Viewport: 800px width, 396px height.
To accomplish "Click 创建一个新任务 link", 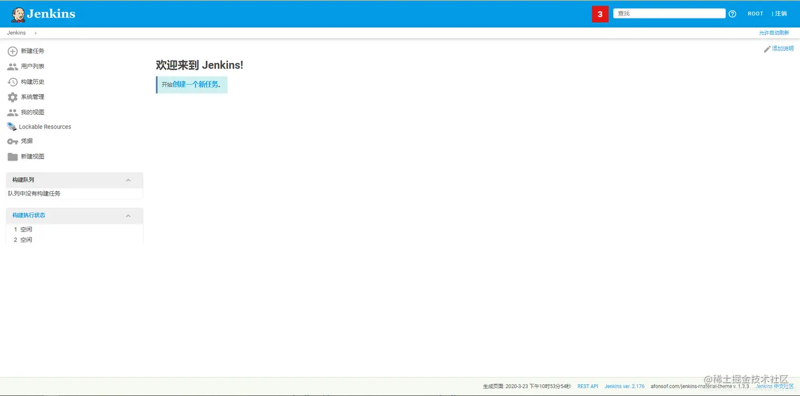I will [x=195, y=85].
